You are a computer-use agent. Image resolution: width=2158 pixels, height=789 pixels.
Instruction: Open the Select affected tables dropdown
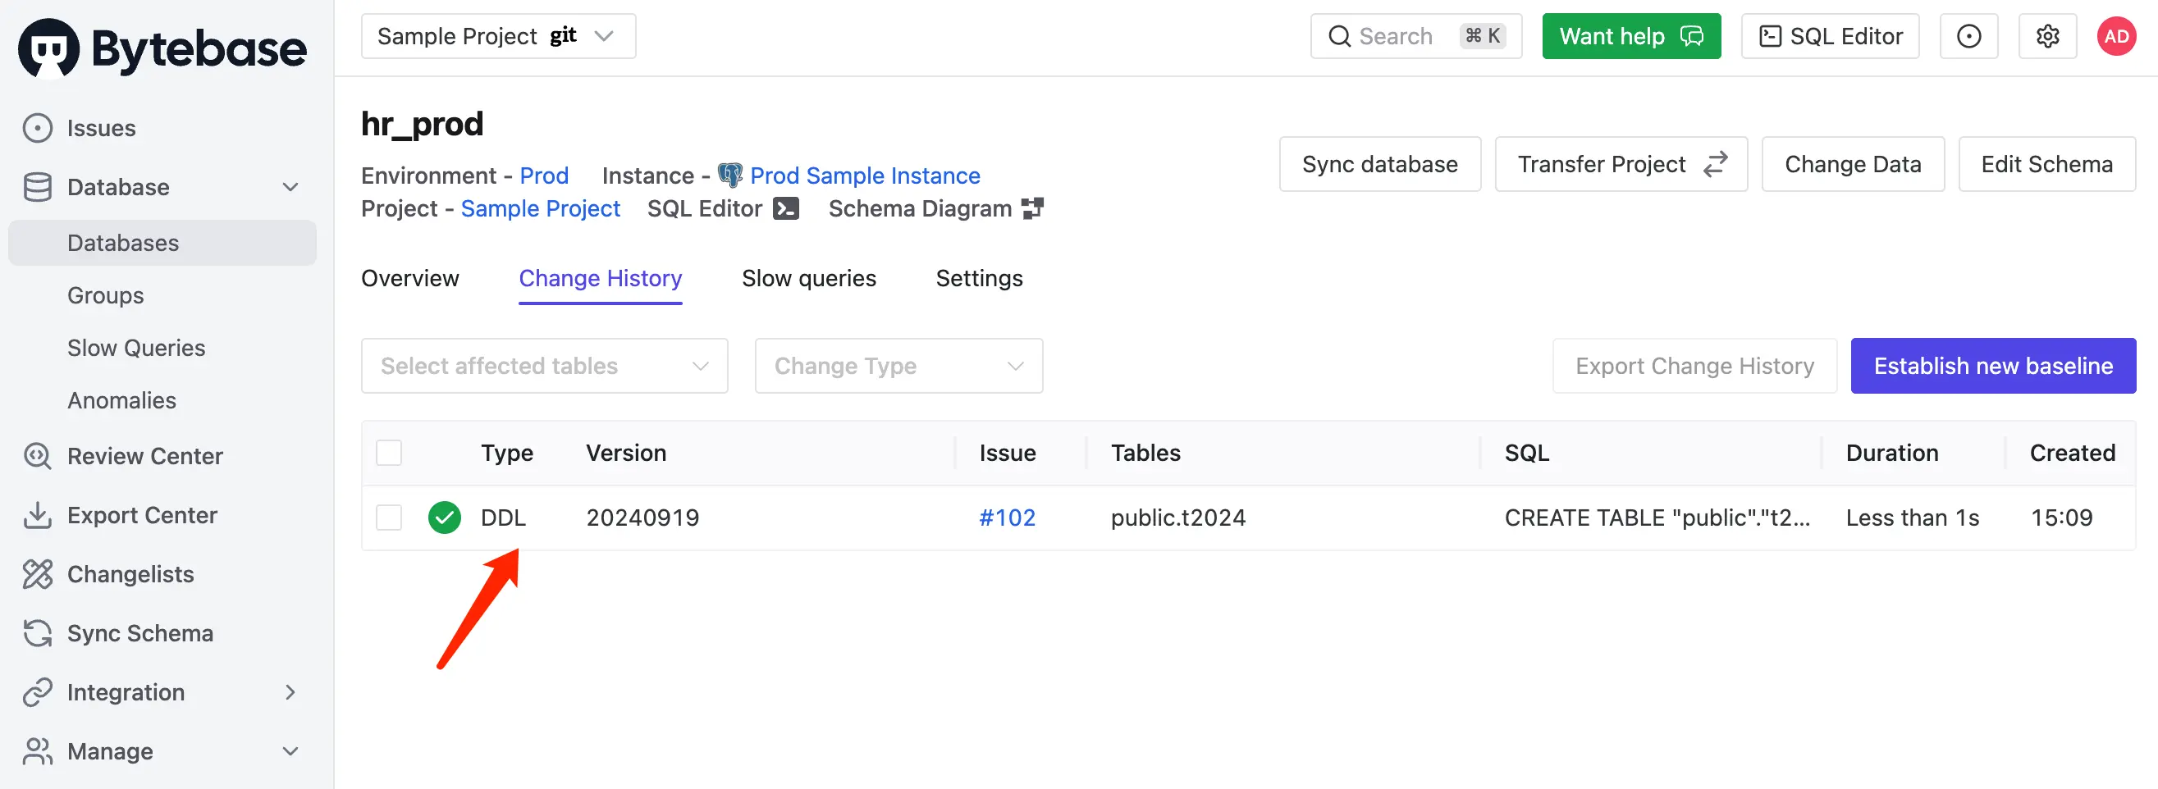click(x=545, y=366)
